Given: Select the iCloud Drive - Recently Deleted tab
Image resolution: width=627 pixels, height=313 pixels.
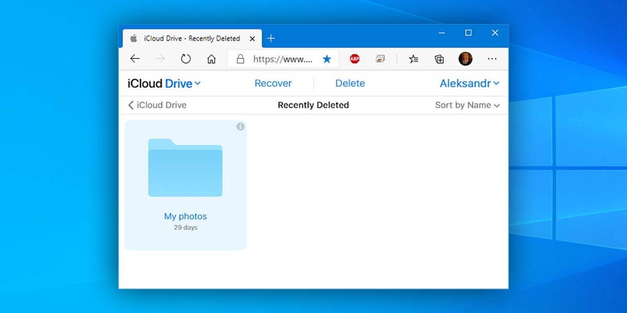Looking at the screenshot, I should pyautogui.click(x=192, y=38).
